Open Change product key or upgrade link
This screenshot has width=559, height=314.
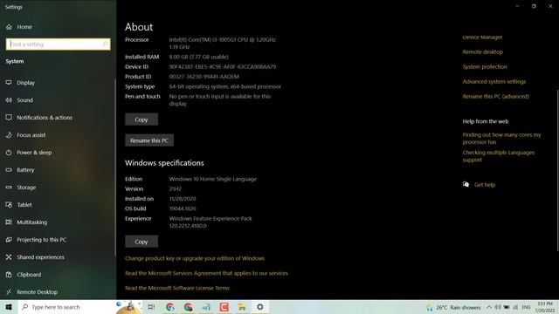click(x=195, y=258)
